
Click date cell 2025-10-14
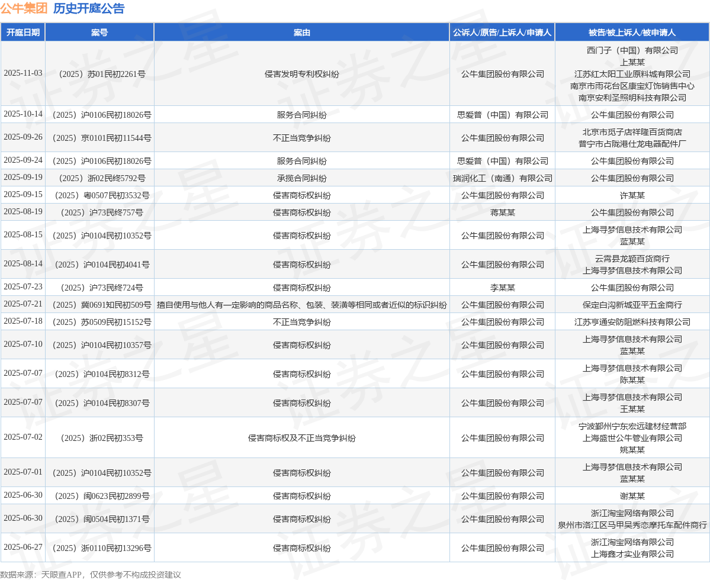tap(23, 114)
